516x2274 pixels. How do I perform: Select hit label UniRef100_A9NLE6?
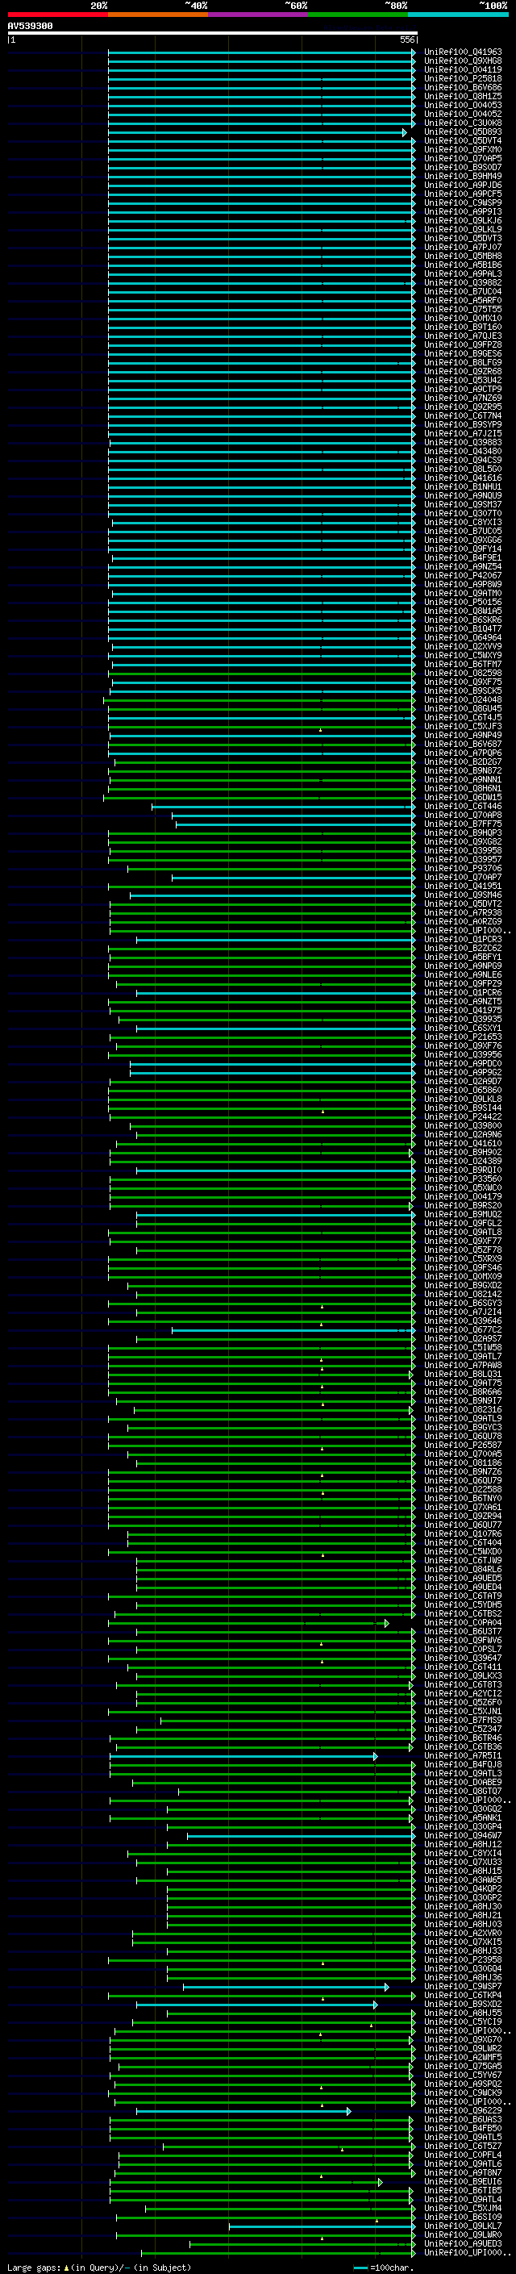463,974
